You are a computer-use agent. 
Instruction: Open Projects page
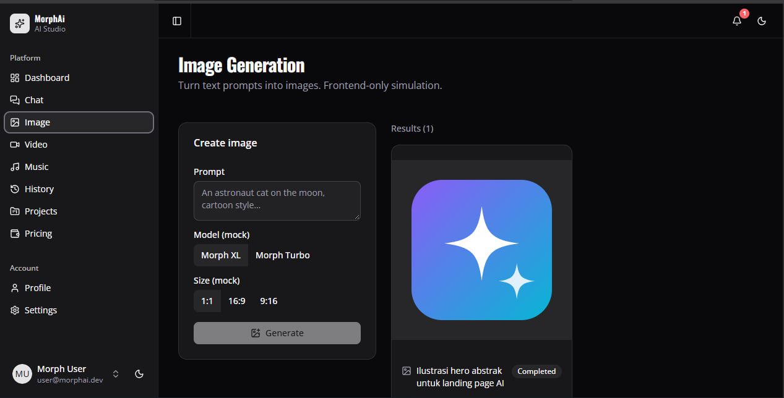pos(79,211)
